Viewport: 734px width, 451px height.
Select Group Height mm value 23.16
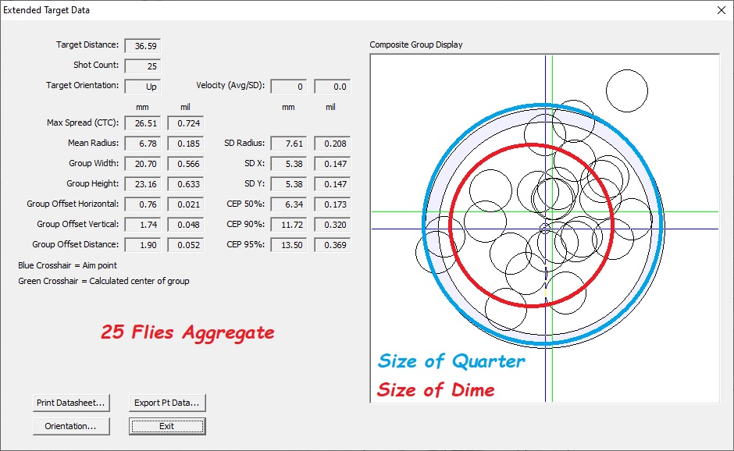[143, 184]
